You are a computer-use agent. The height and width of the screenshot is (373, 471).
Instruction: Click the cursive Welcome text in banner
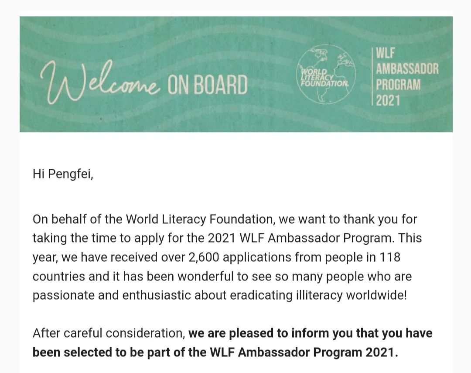click(x=100, y=82)
